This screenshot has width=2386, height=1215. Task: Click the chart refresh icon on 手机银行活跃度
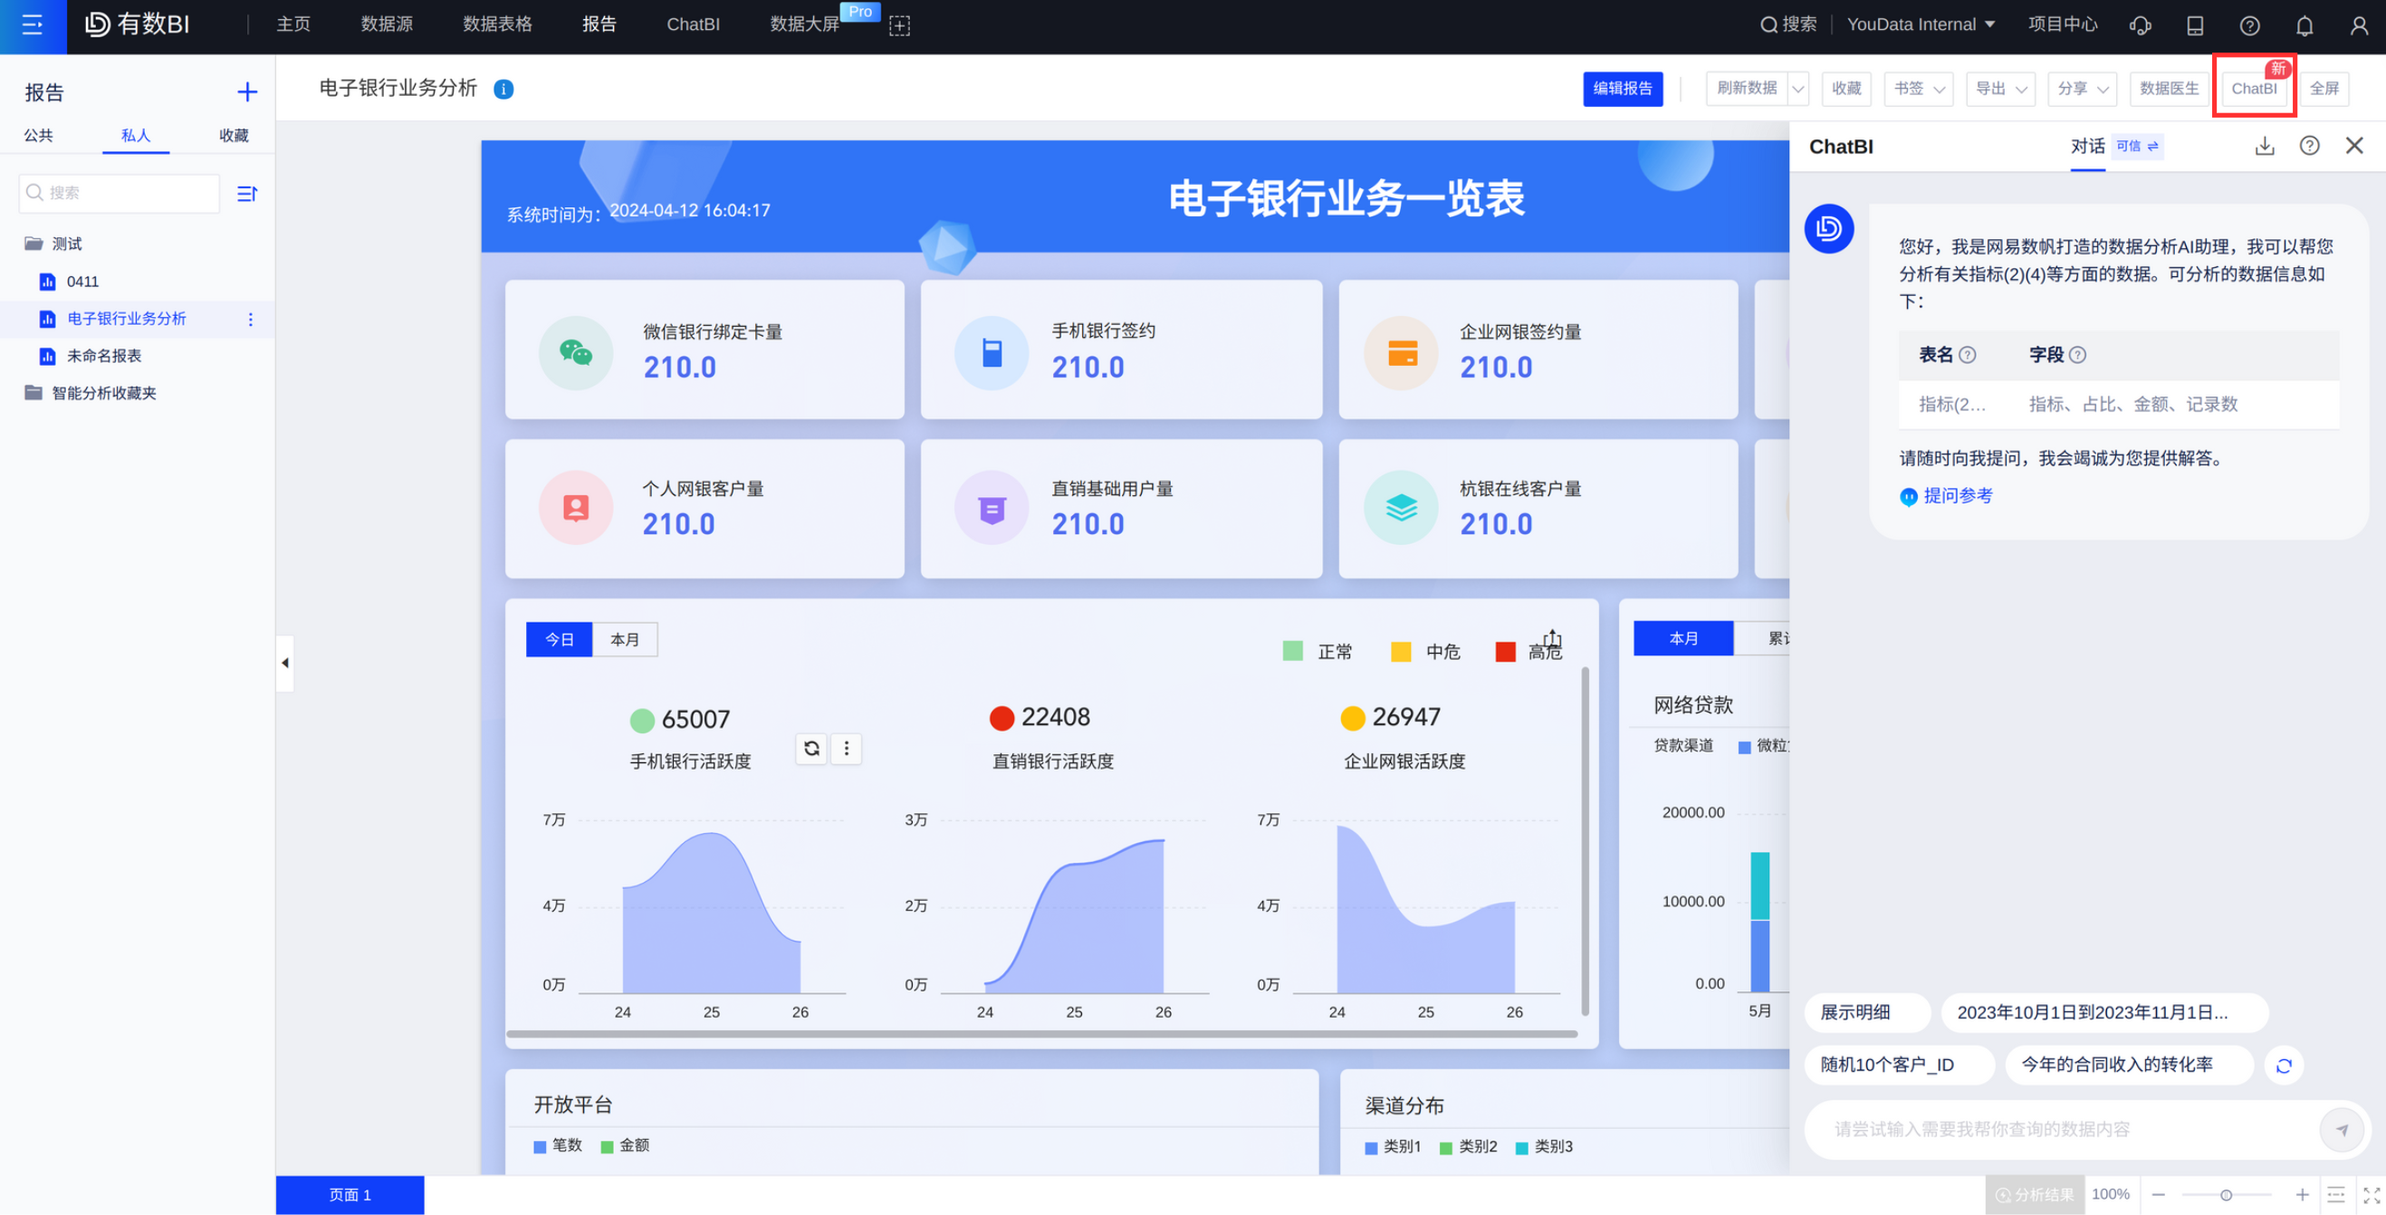click(x=811, y=748)
